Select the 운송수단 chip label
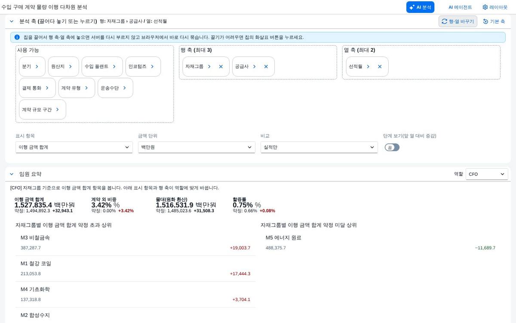 [110, 88]
